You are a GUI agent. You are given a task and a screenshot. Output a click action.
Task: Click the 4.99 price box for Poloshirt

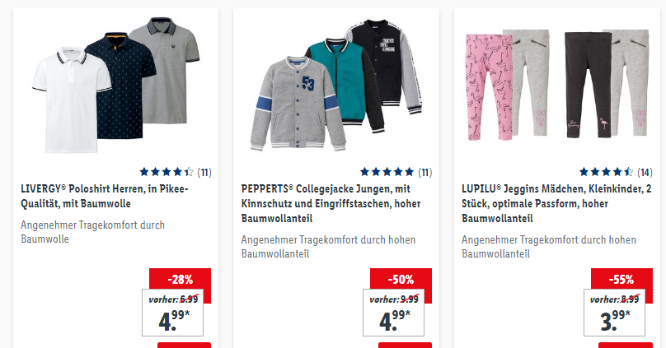tap(172, 313)
